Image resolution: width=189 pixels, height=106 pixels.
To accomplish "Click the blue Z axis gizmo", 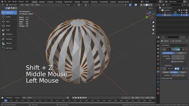I will 150,13.
